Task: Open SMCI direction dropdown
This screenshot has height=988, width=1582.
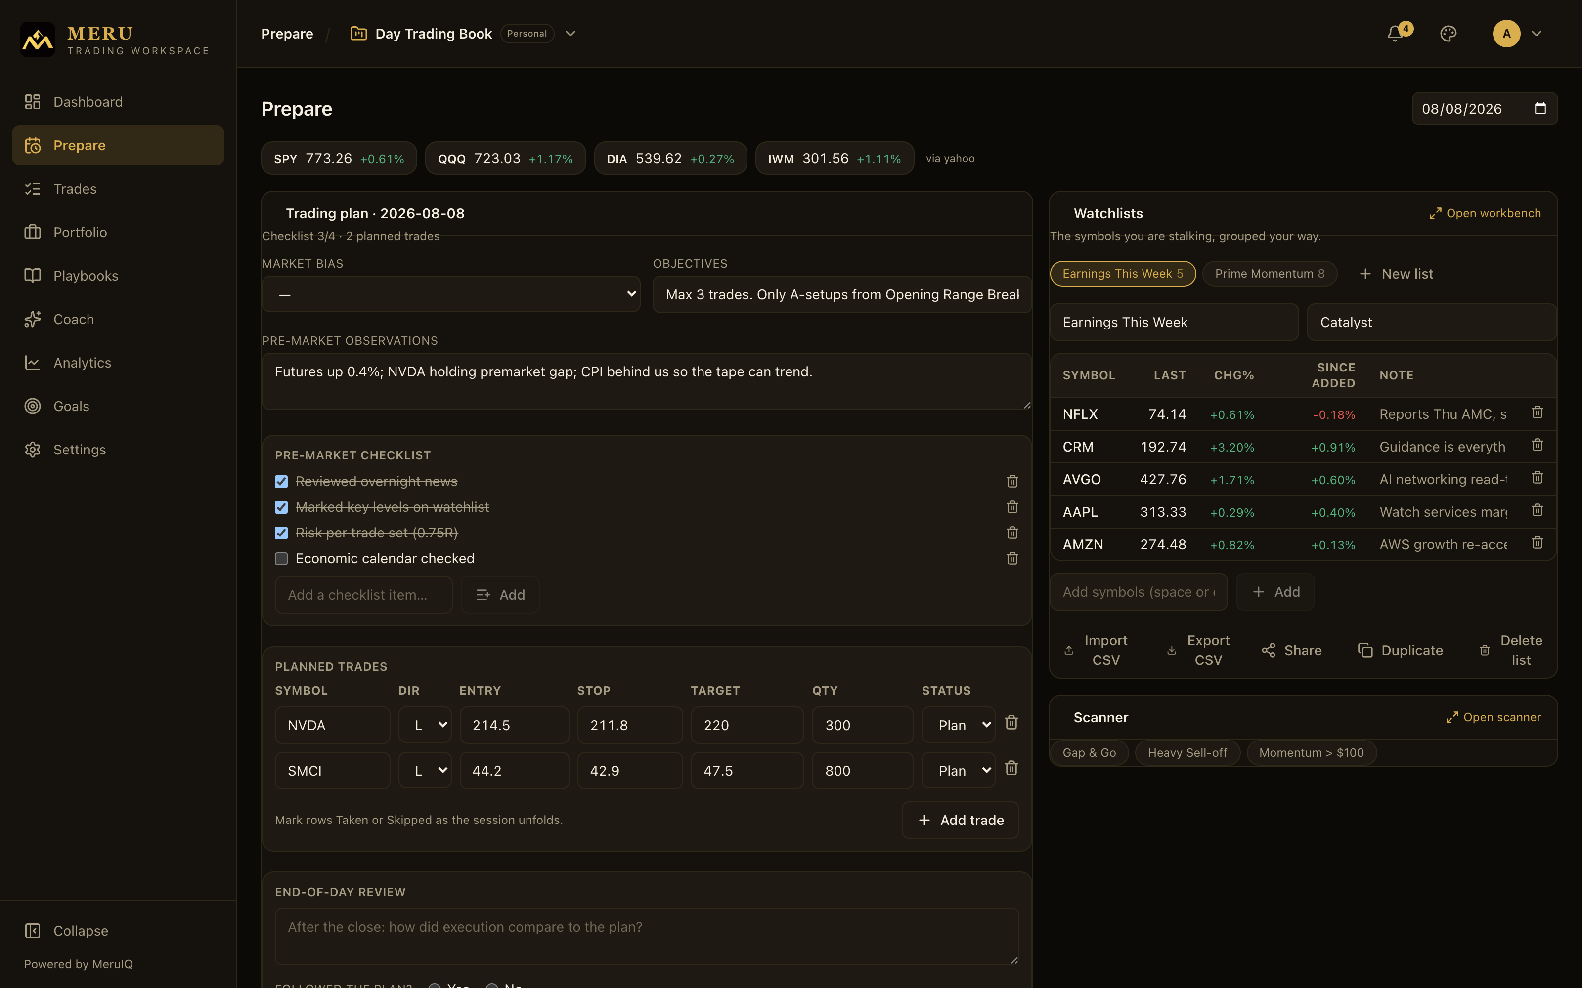Action: (x=425, y=771)
